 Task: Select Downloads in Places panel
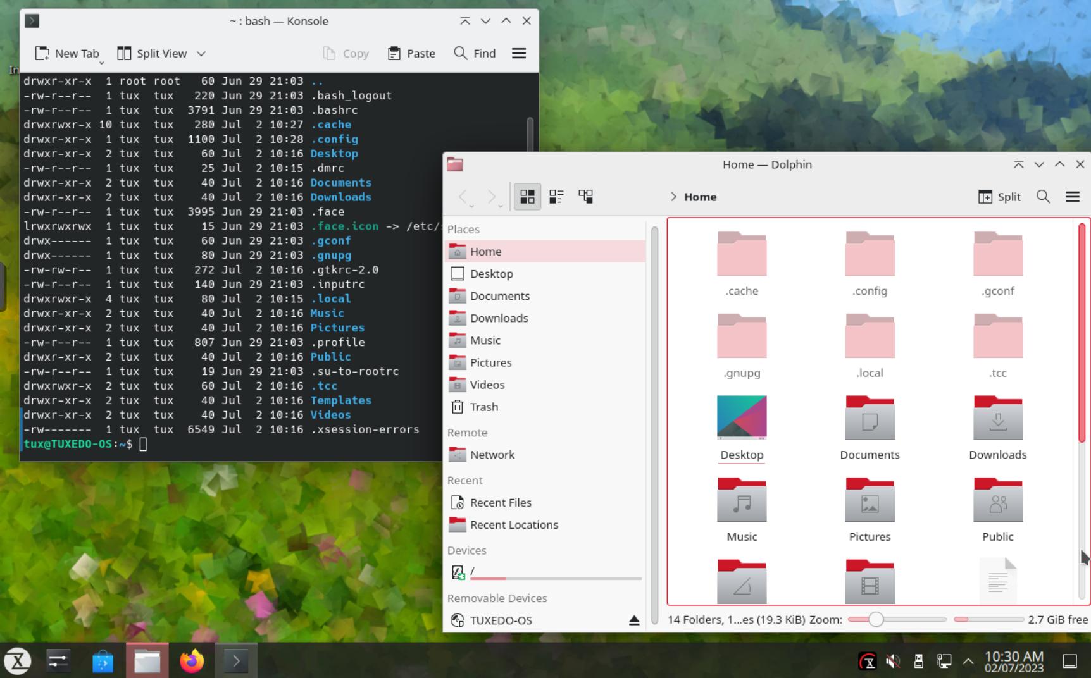coord(545,317)
